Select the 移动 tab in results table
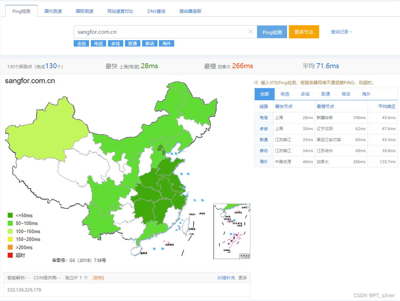The image size is (400, 301). click(x=346, y=94)
